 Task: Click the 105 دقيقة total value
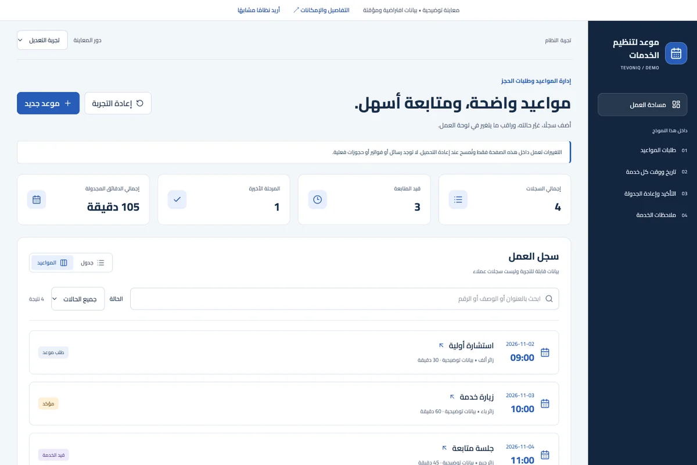pyautogui.click(x=113, y=207)
